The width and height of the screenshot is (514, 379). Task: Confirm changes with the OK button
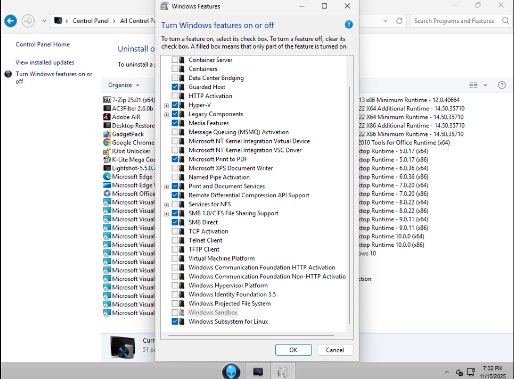(293, 350)
